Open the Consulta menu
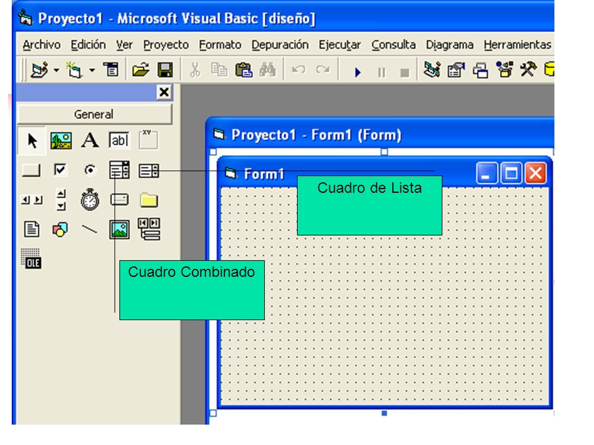 (x=394, y=44)
